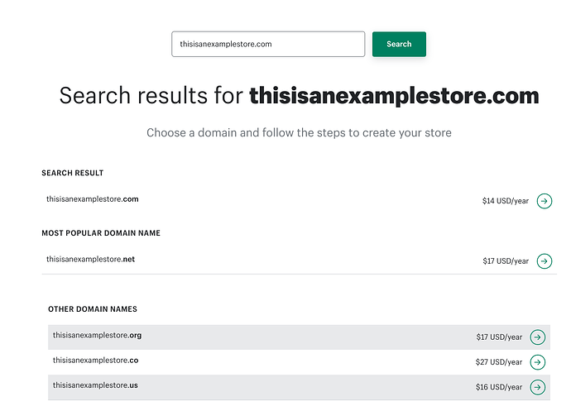Viewport: 571px width, 411px height.
Task: Click thisisanexamplestore.co domain row
Action: (95, 361)
